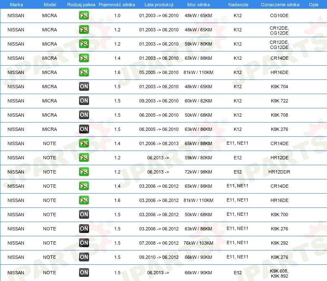Click petrol icon in Note HR12DE row
327x281 pixels.
(x=84, y=158)
